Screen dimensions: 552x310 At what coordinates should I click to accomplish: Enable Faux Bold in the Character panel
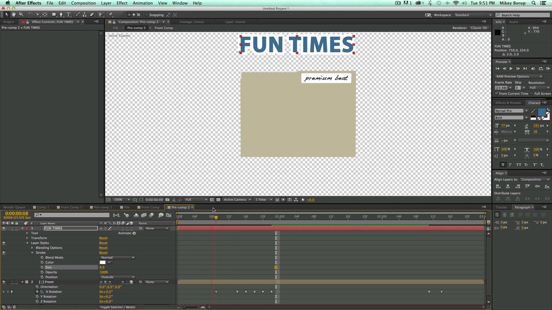[x=503, y=164]
